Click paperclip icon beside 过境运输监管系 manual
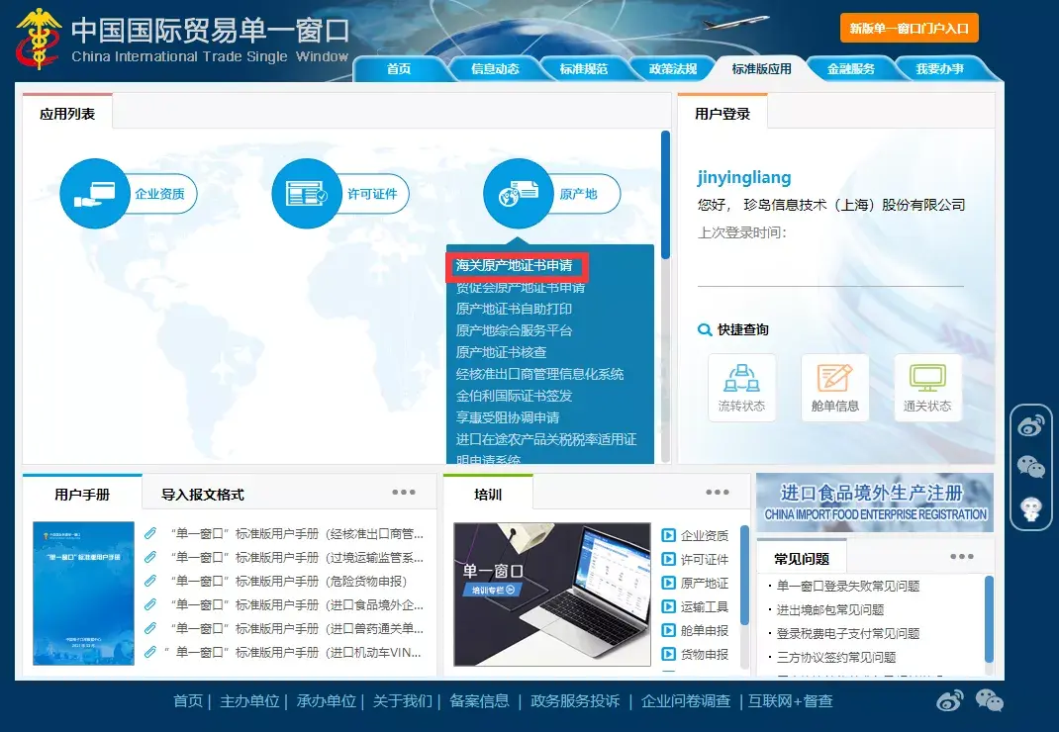Screen dimensions: 1059x732 pyautogui.click(x=150, y=557)
